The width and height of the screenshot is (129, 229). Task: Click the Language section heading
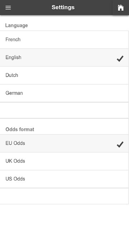coord(16,25)
